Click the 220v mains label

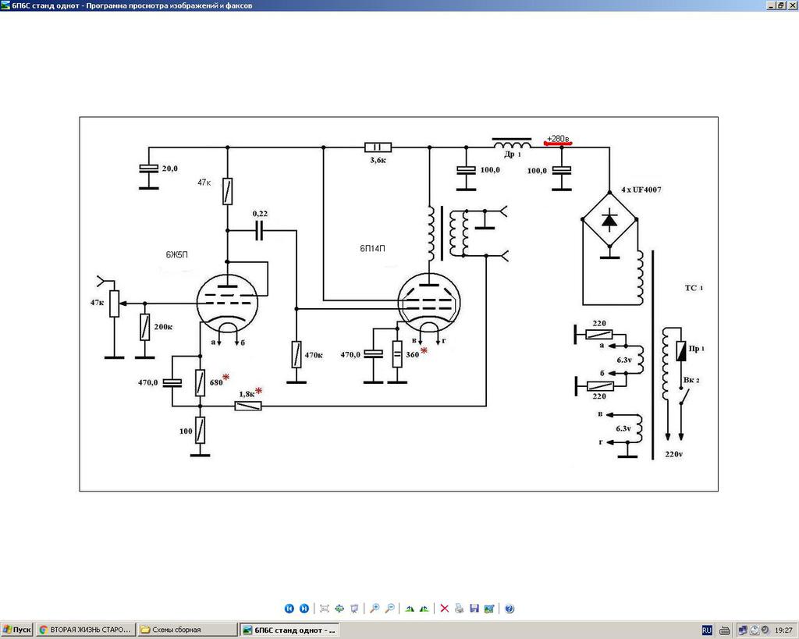(673, 454)
